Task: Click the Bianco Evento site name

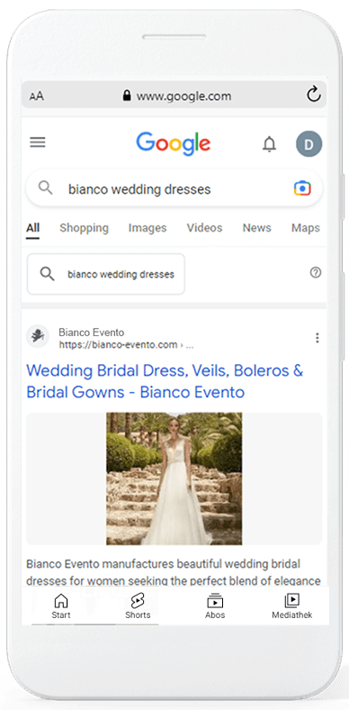Action: pyautogui.click(x=92, y=332)
